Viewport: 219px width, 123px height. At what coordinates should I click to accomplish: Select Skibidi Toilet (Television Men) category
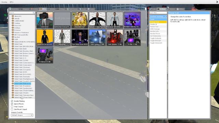(24, 95)
